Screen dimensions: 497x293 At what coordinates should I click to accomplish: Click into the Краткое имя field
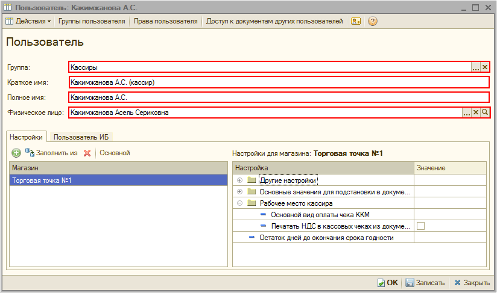[x=277, y=82]
